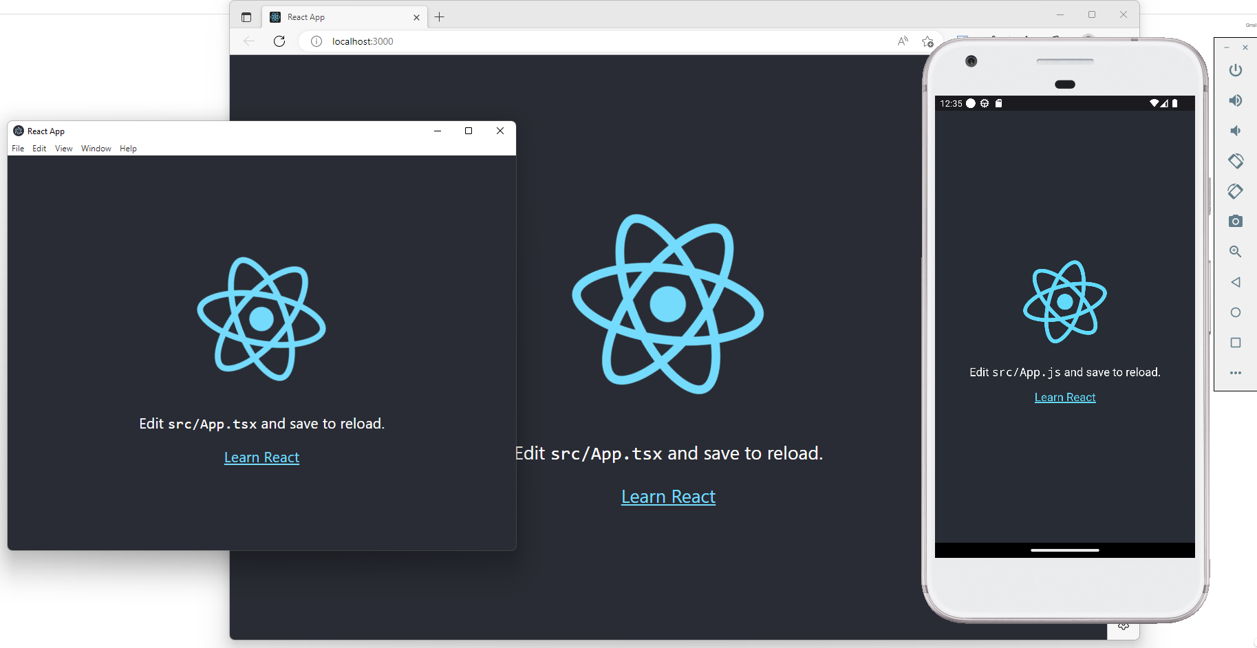Open the Help menu in React App window
The height and width of the screenshot is (648, 1257).
tap(128, 149)
